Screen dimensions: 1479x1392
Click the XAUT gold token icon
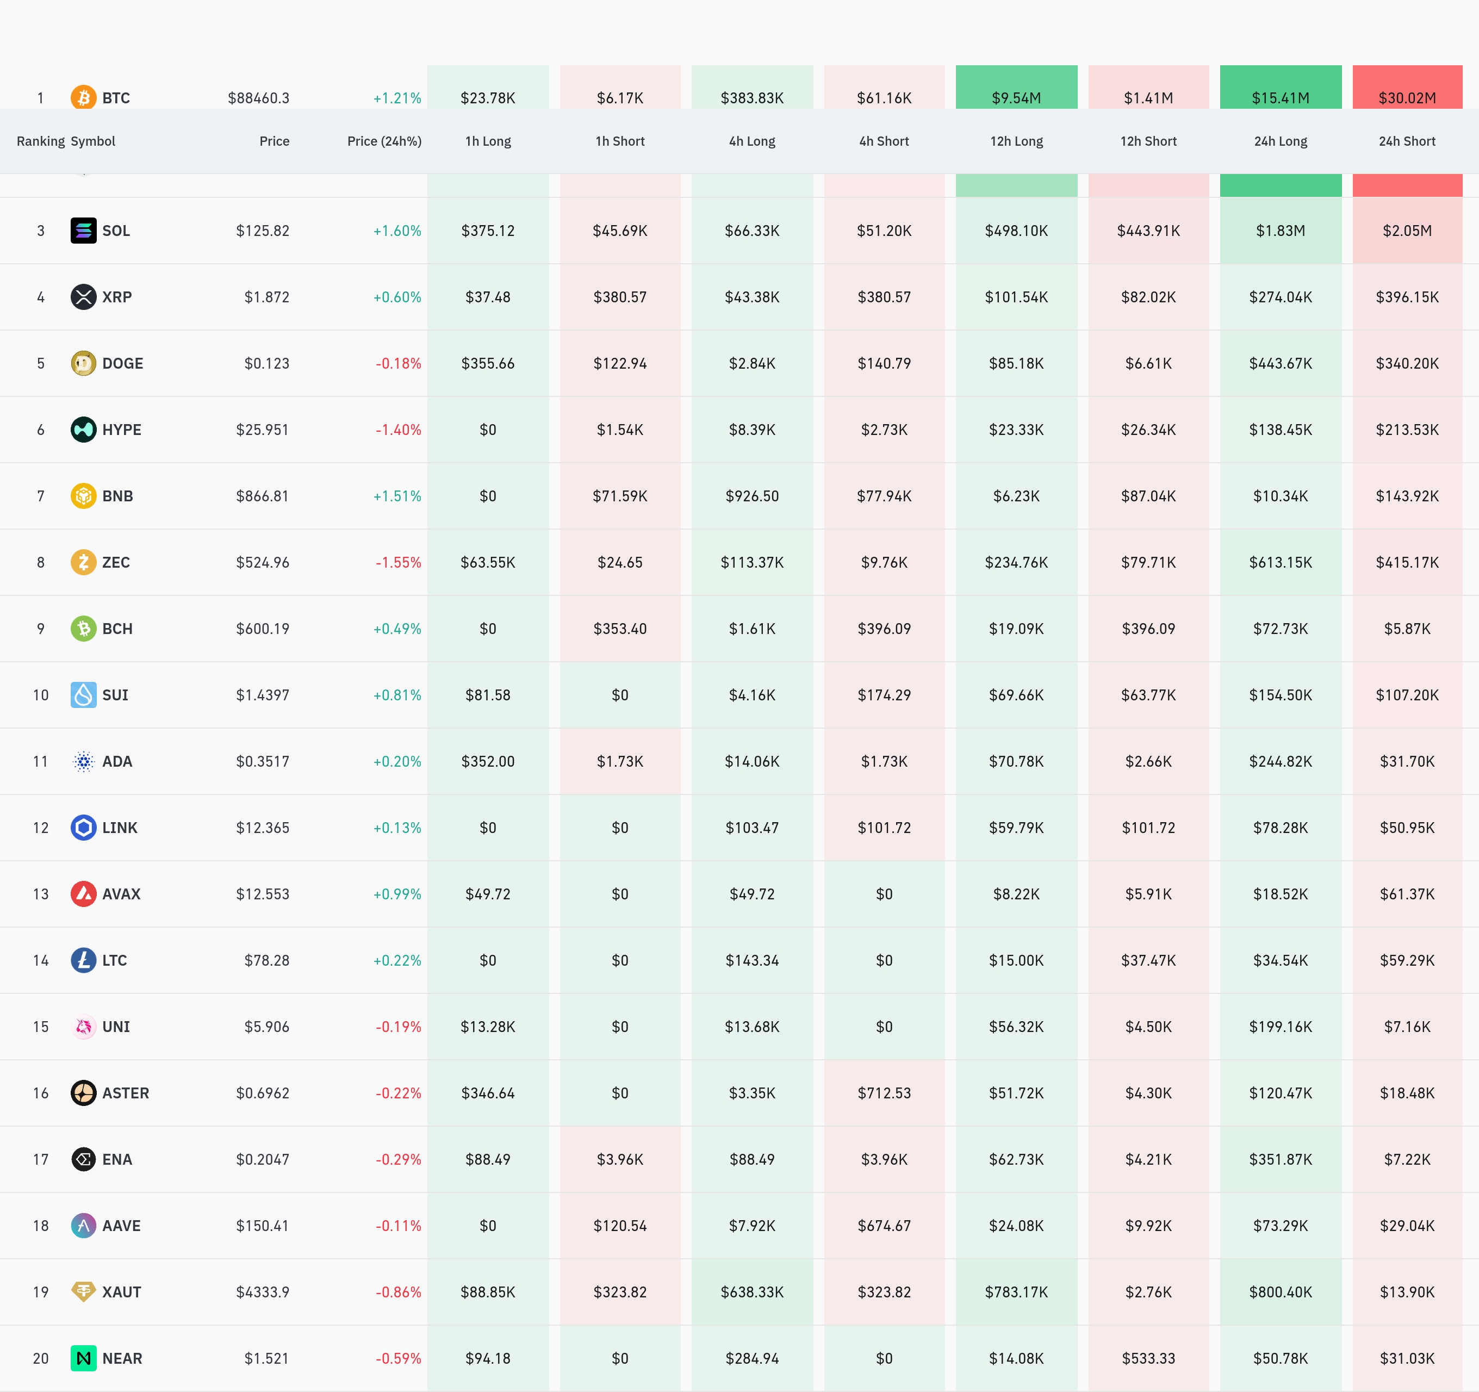[x=83, y=1291]
